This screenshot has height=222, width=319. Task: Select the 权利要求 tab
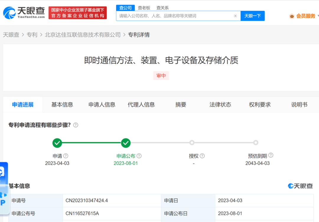[260, 104]
